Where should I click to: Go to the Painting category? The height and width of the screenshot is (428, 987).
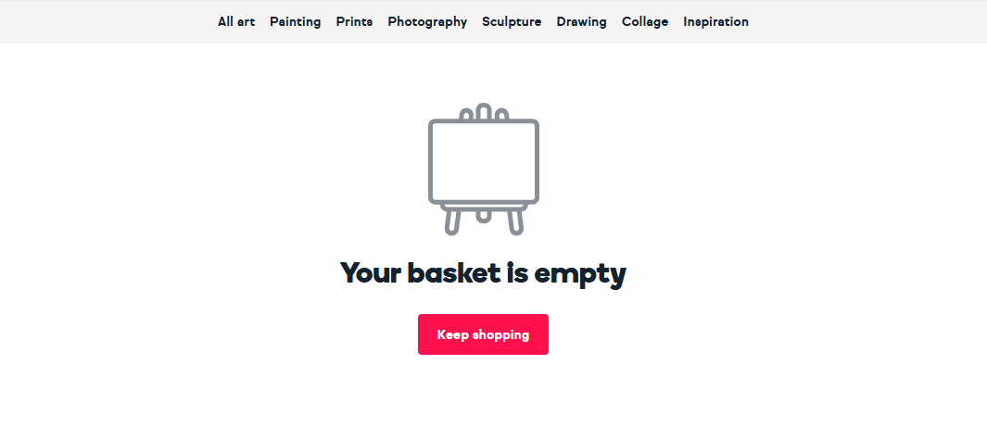pos(296,22)
